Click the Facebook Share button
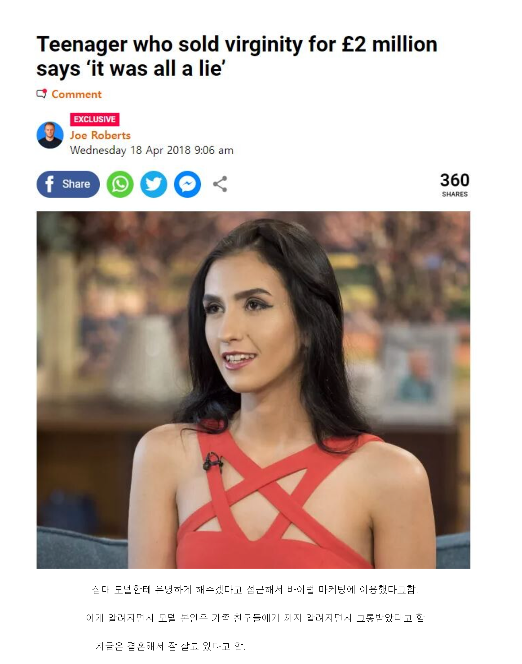 pyautogui.click(x=68, y=184)
